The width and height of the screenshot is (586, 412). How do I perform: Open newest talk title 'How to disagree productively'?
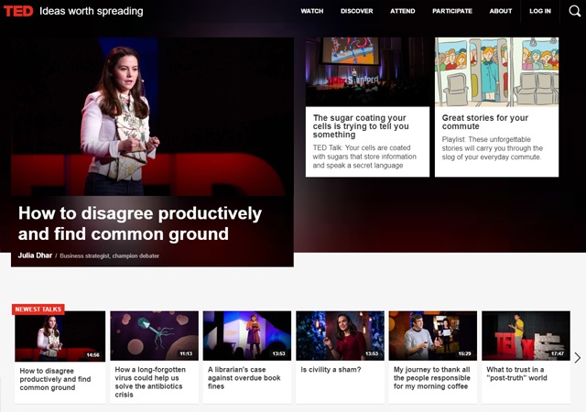point(55,379)
